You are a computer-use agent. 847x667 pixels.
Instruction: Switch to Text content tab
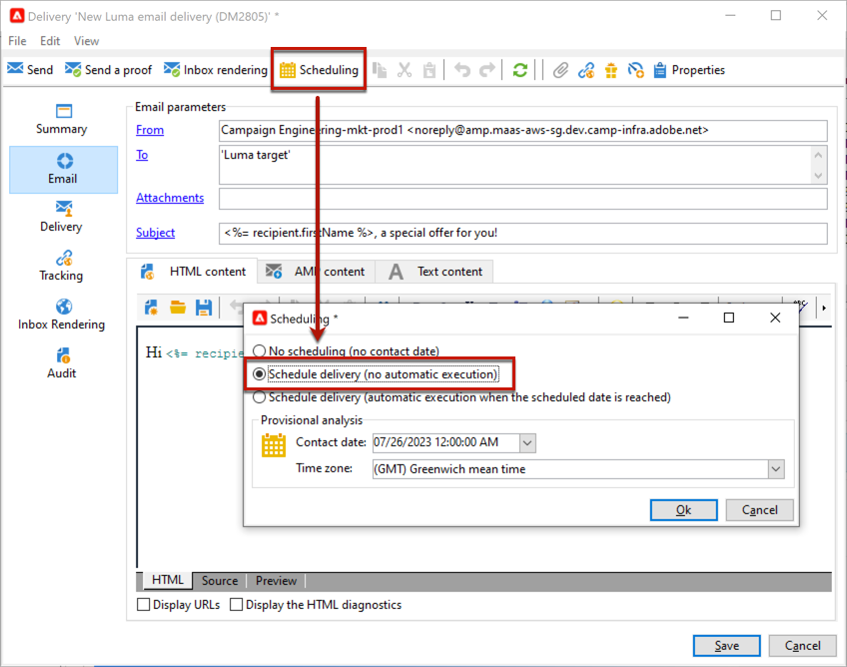(x=433, y=272)
